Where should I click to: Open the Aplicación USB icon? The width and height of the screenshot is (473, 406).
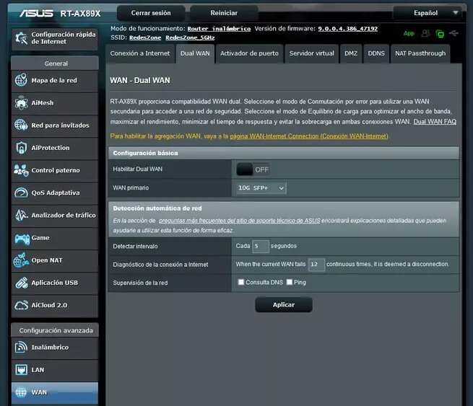click(x=20, y=283)
